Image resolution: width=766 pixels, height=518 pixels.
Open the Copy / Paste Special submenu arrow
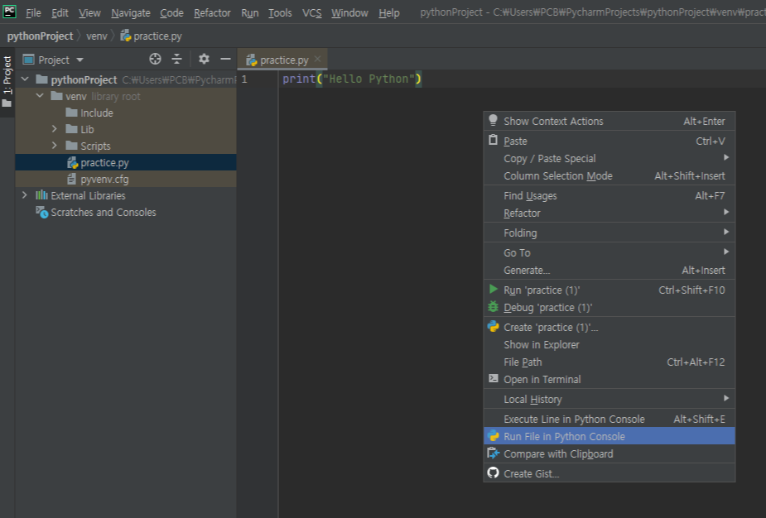(x=726, y=157)
